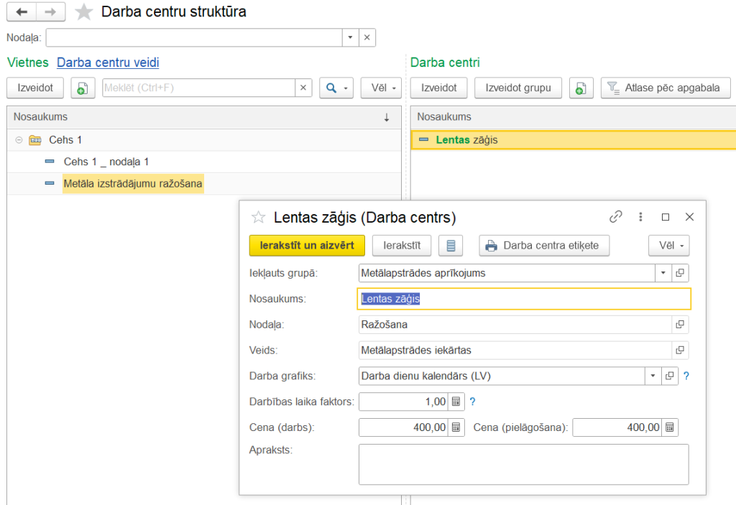This screenshot has height=505, width=736.
Task: Click the green add icon in Darba centri toolbar
Action: pos(581,88)
